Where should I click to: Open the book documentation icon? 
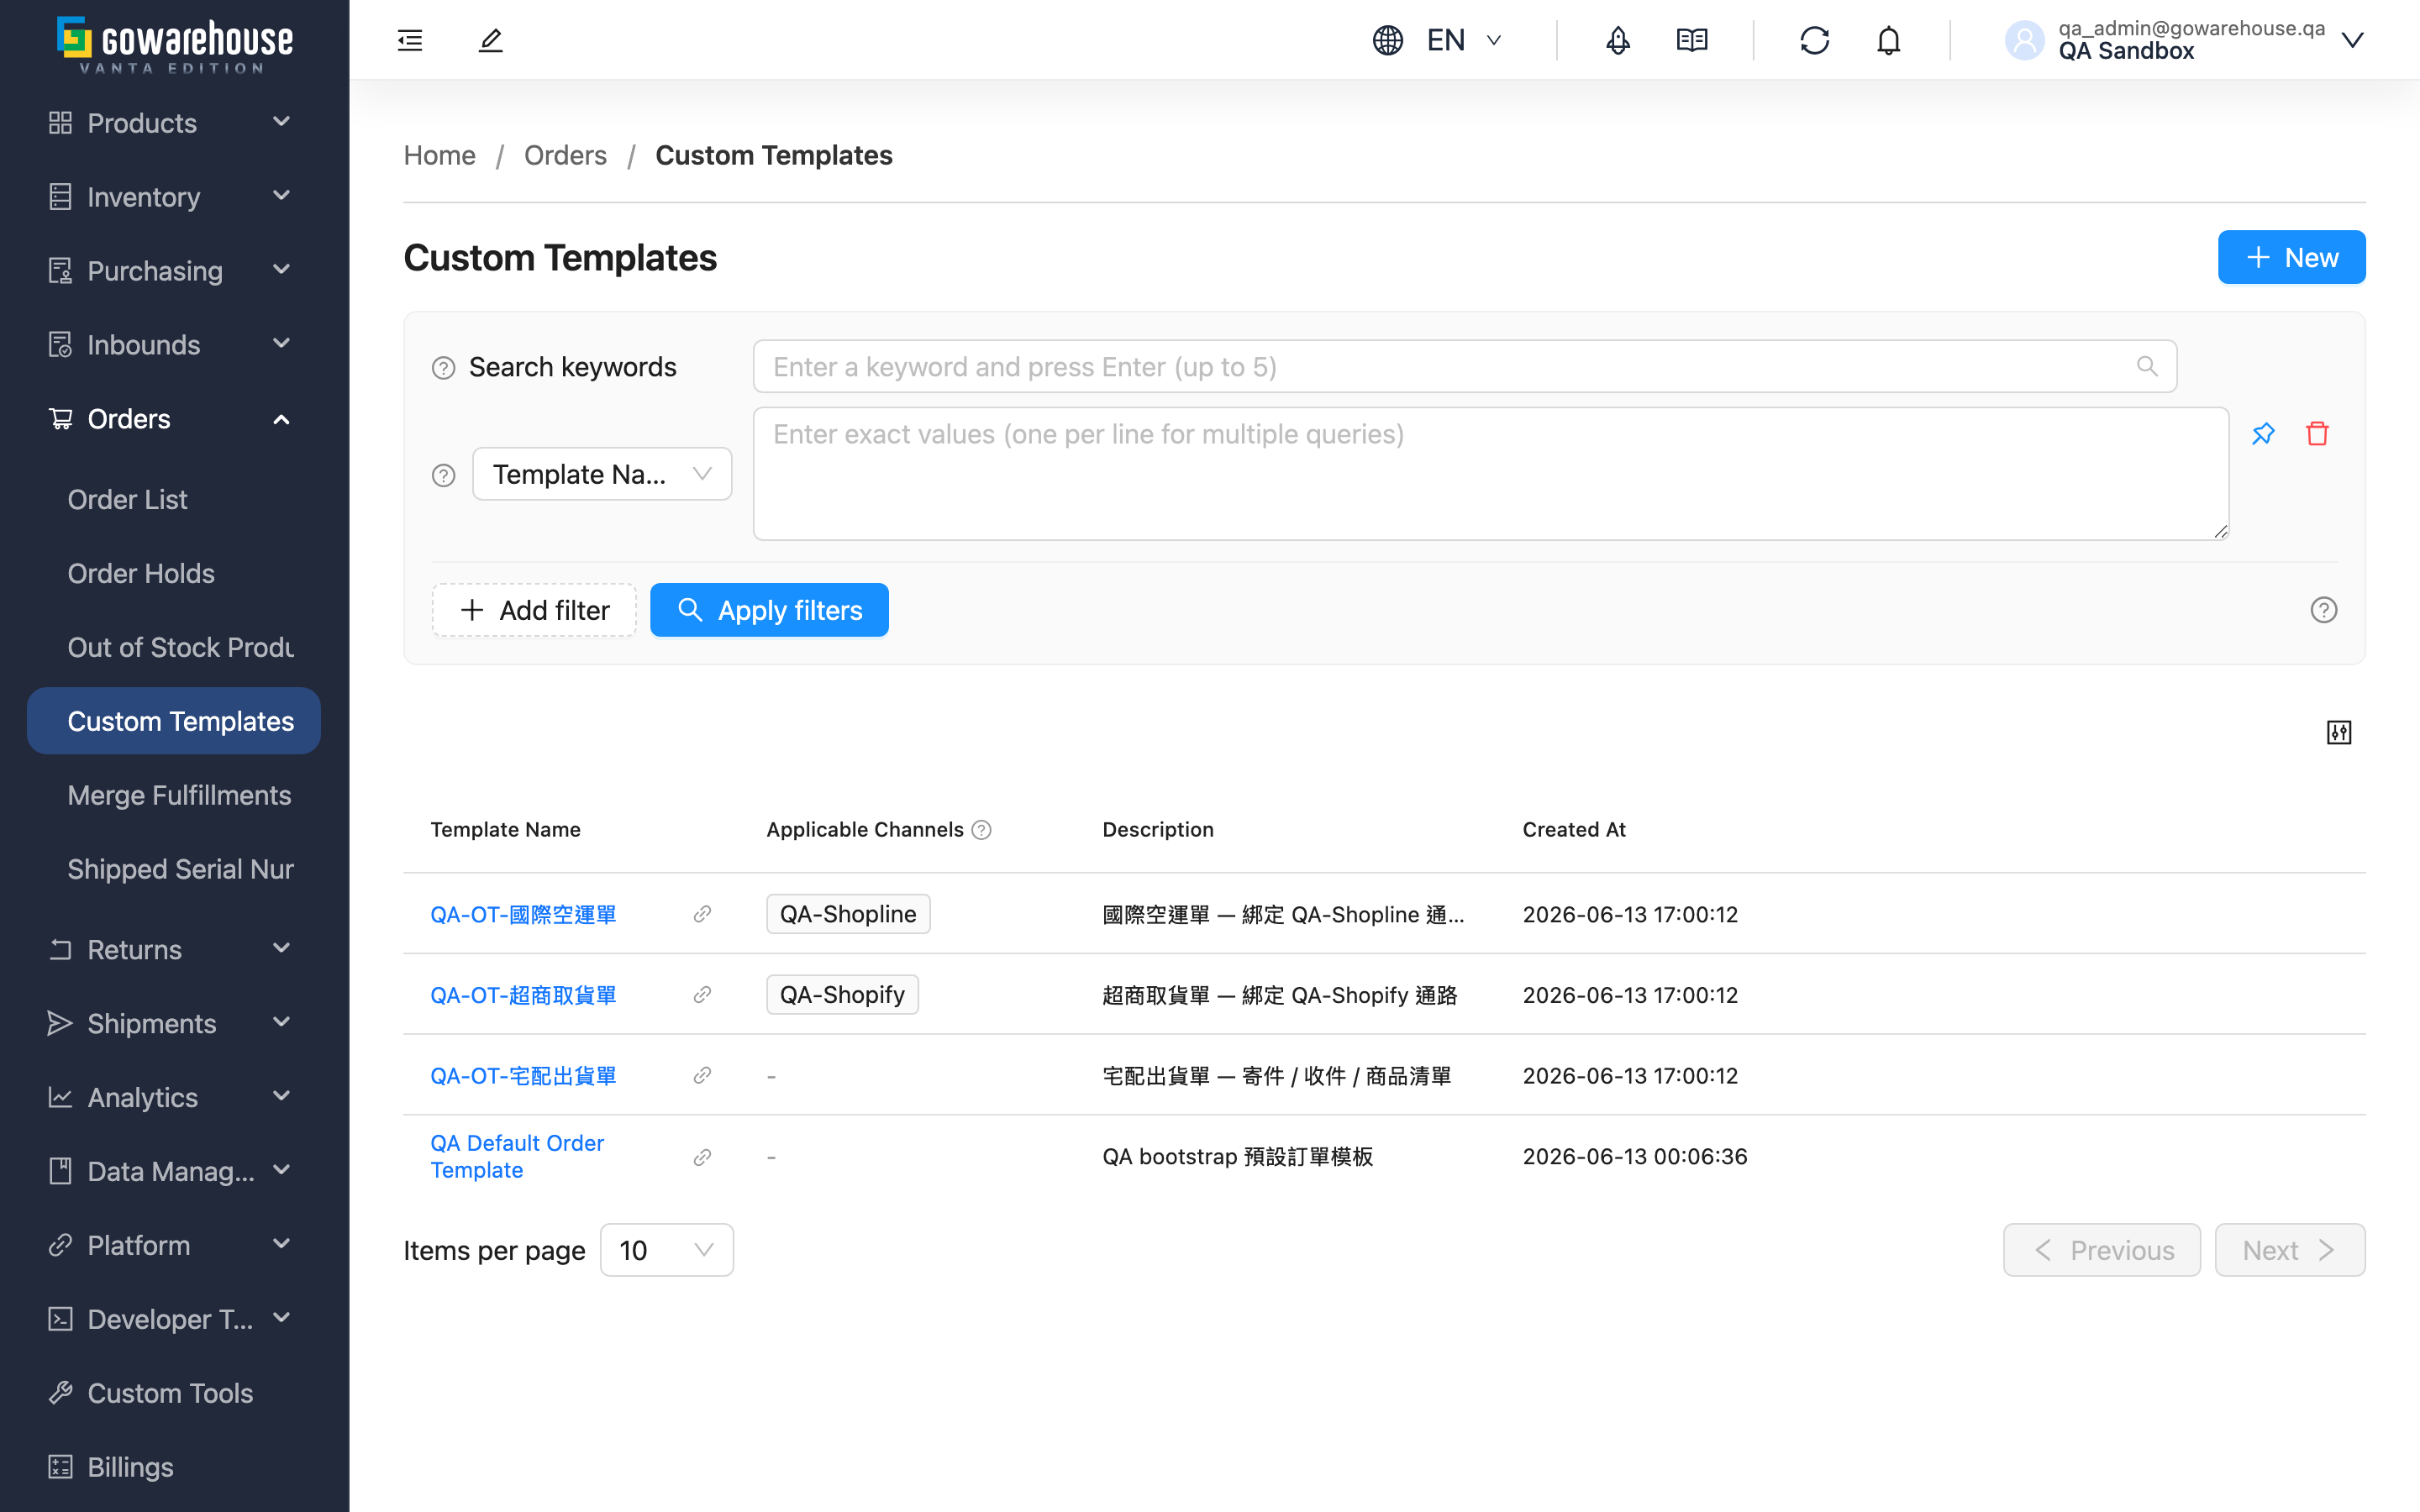1691,40
